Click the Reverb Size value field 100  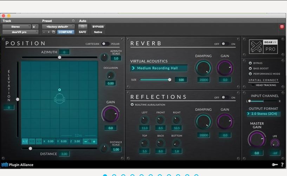181,80
